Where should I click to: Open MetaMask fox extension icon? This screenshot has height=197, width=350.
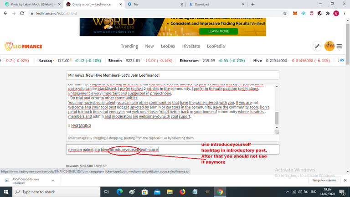tap(295, 13)
